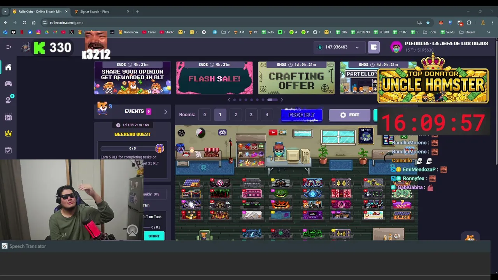The image size is (498, 280).
Task: Open Chrome tab search dropdown arrow
Action: (5, 11)
